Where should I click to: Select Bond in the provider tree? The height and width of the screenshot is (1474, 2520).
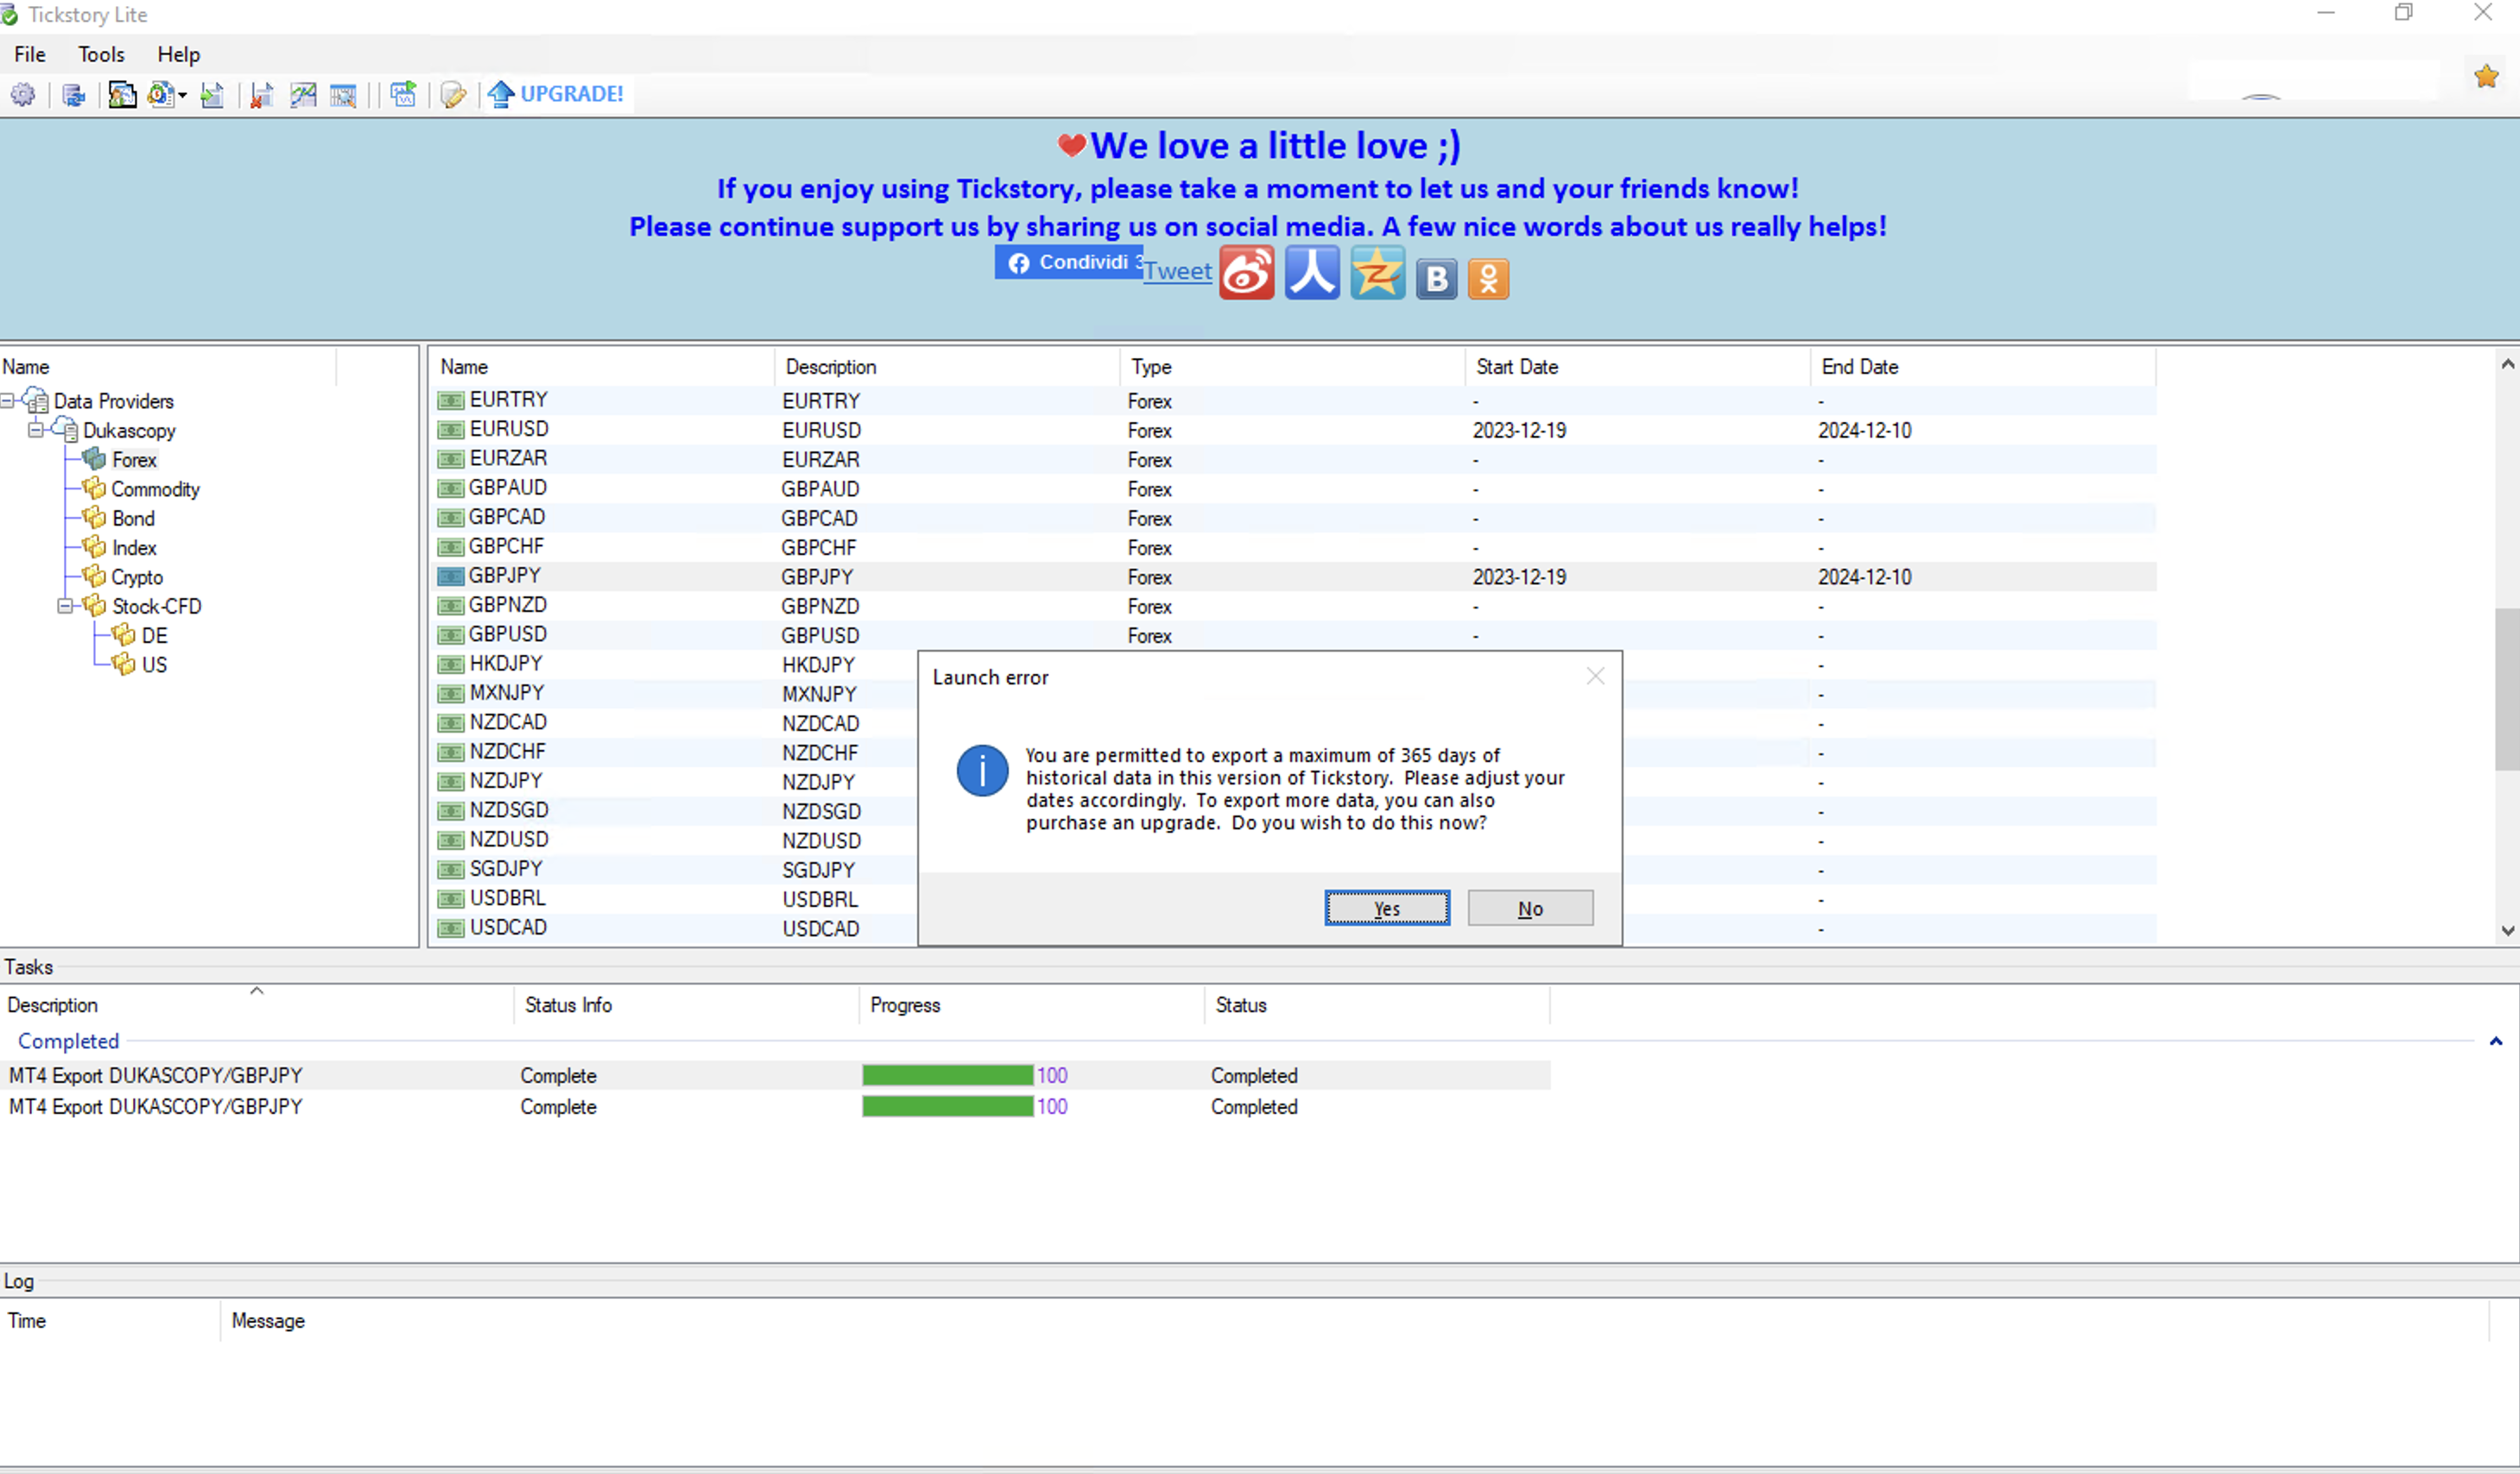click(133, 518)
